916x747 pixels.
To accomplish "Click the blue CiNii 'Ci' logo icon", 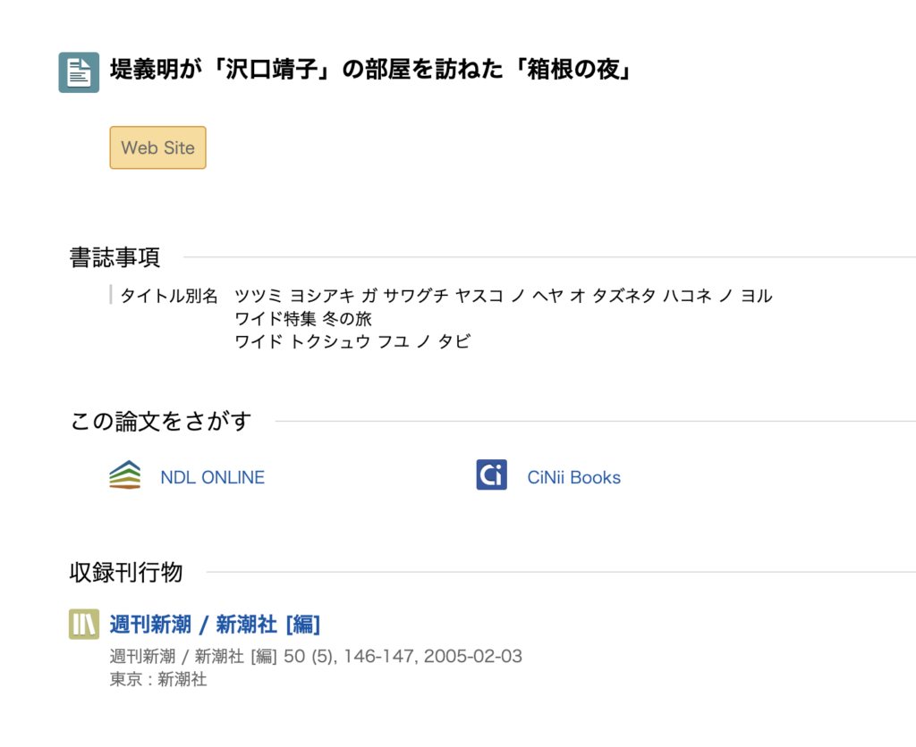I will point(491,475).
